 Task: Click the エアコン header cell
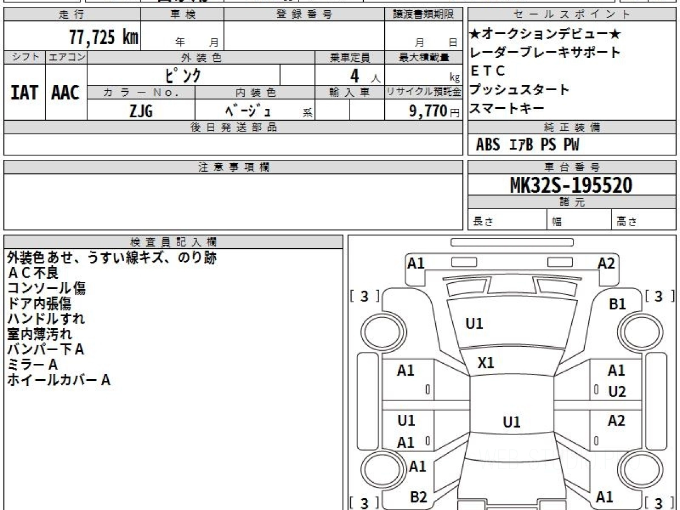click(66, 57)
